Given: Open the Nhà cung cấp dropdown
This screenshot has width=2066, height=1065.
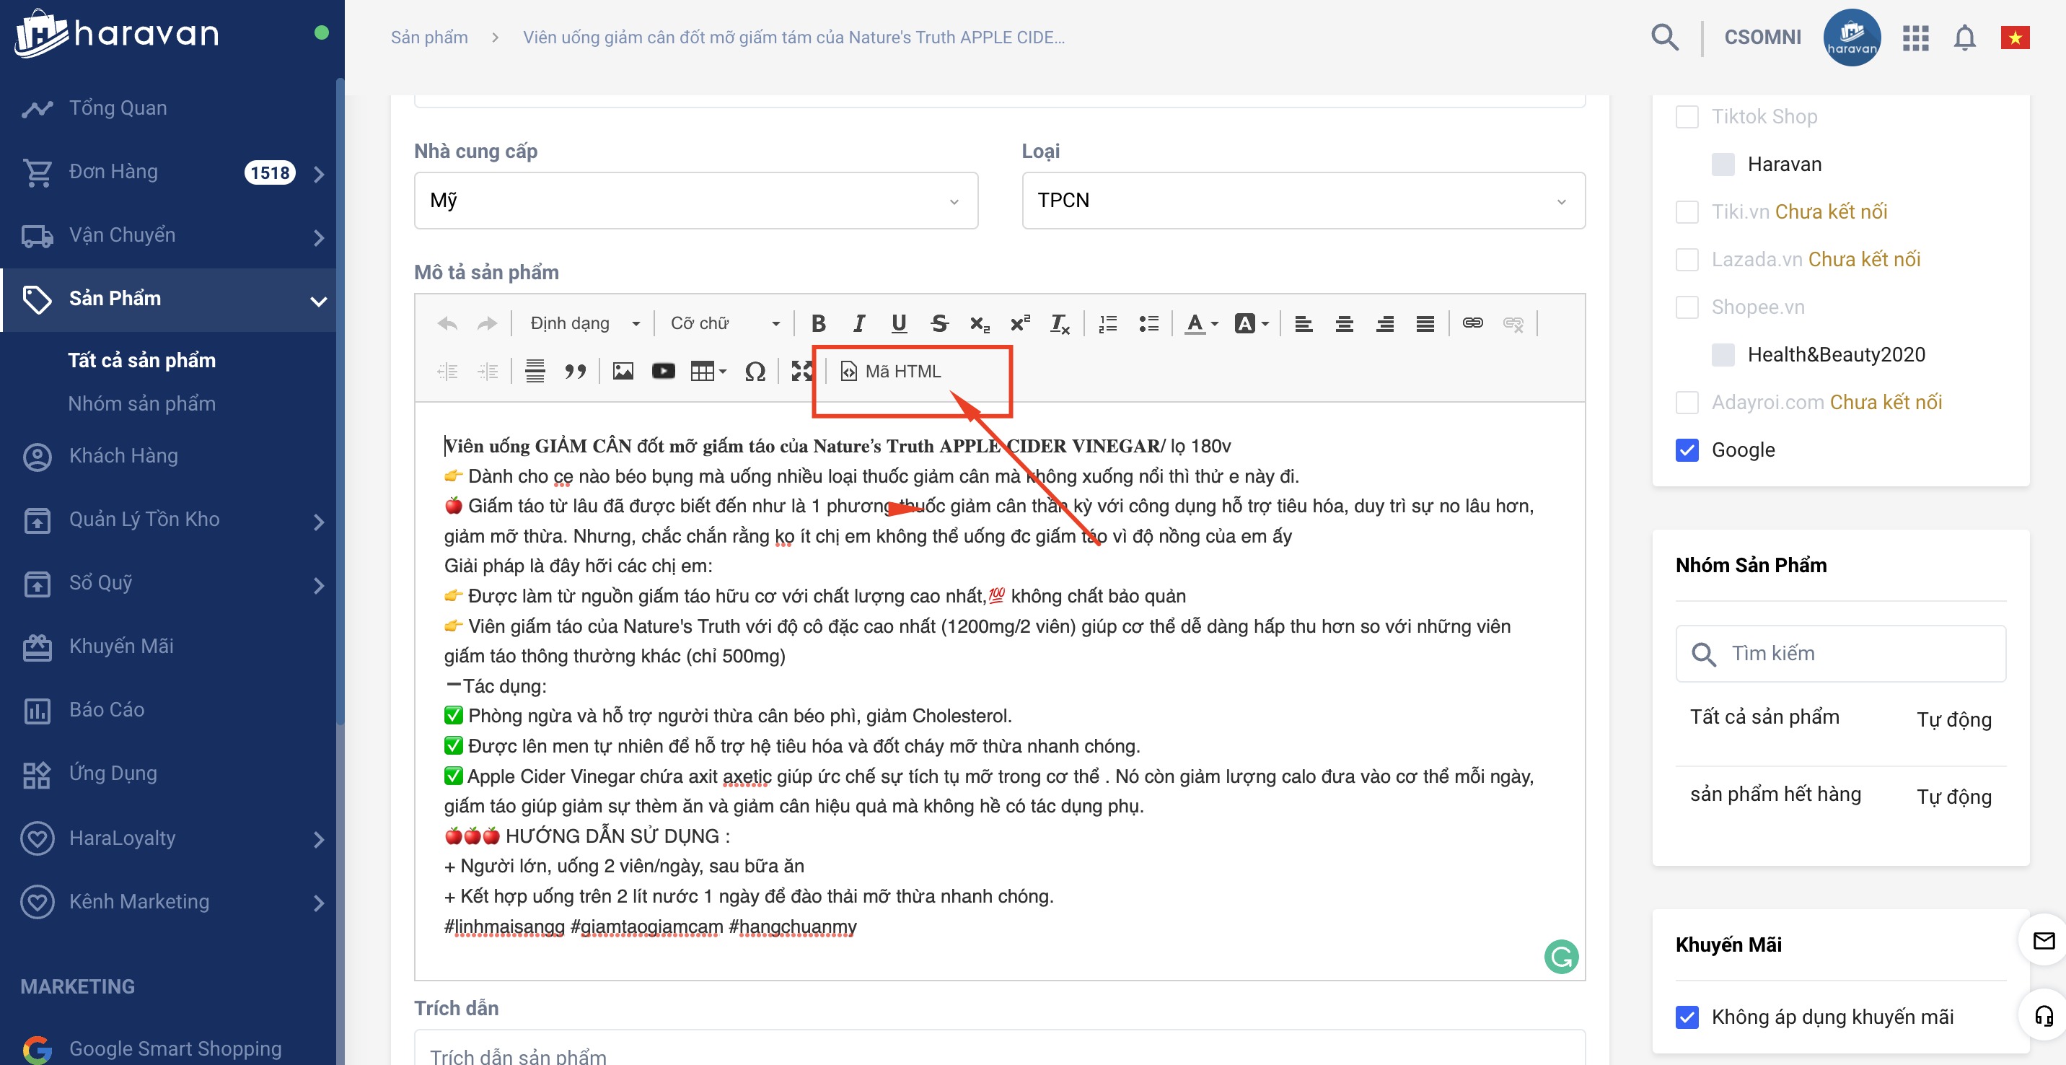Looking at the screenshot, I should [x=695, y=201].
